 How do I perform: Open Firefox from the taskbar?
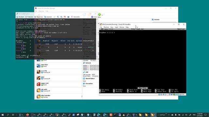27,115
